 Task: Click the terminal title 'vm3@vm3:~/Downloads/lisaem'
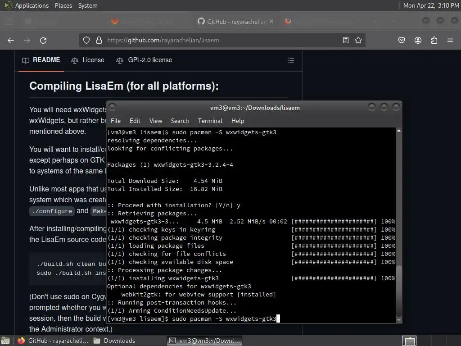255,108
